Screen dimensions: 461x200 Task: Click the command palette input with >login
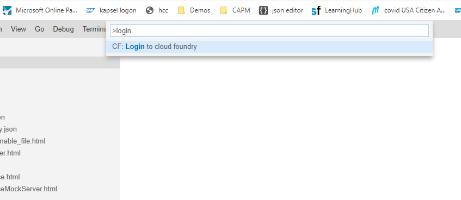(269, 31)
